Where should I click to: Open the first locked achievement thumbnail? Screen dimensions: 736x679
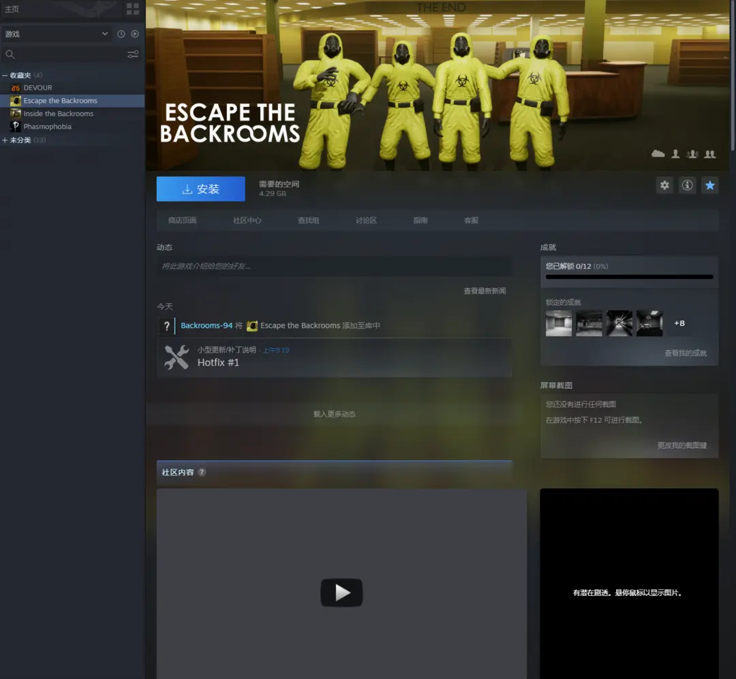pyautogui.click(x=559, y=323)
